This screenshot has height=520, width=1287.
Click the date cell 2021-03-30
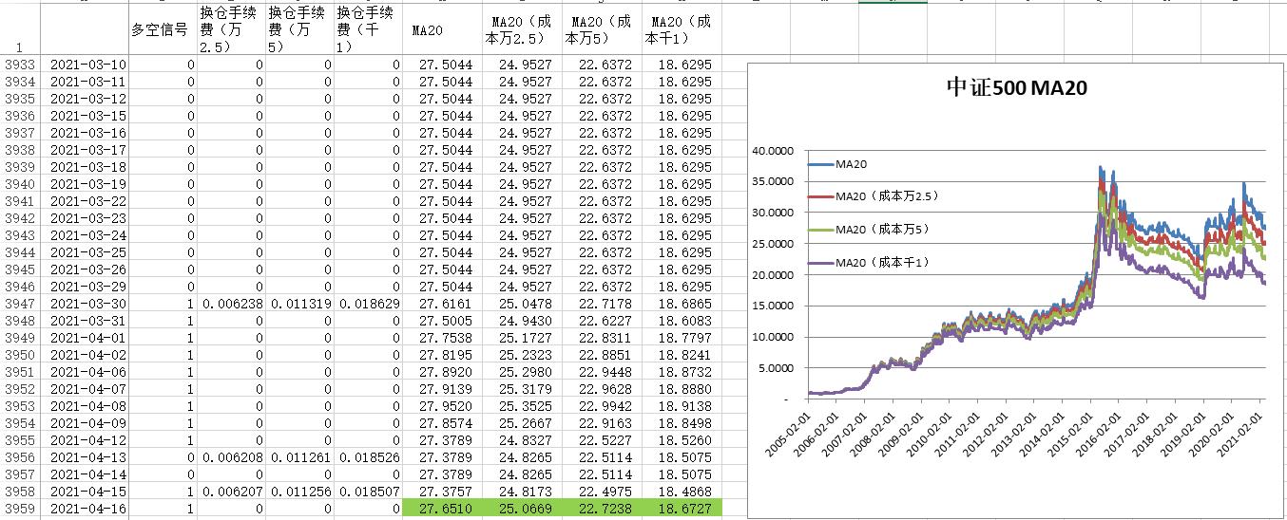[86, 304]
